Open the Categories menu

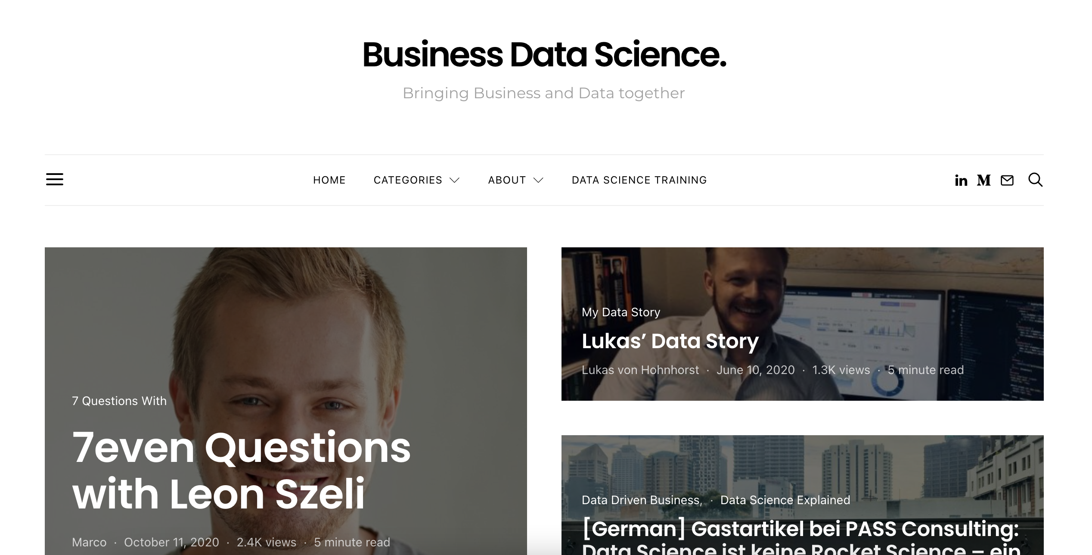click(x=408, y=180)
